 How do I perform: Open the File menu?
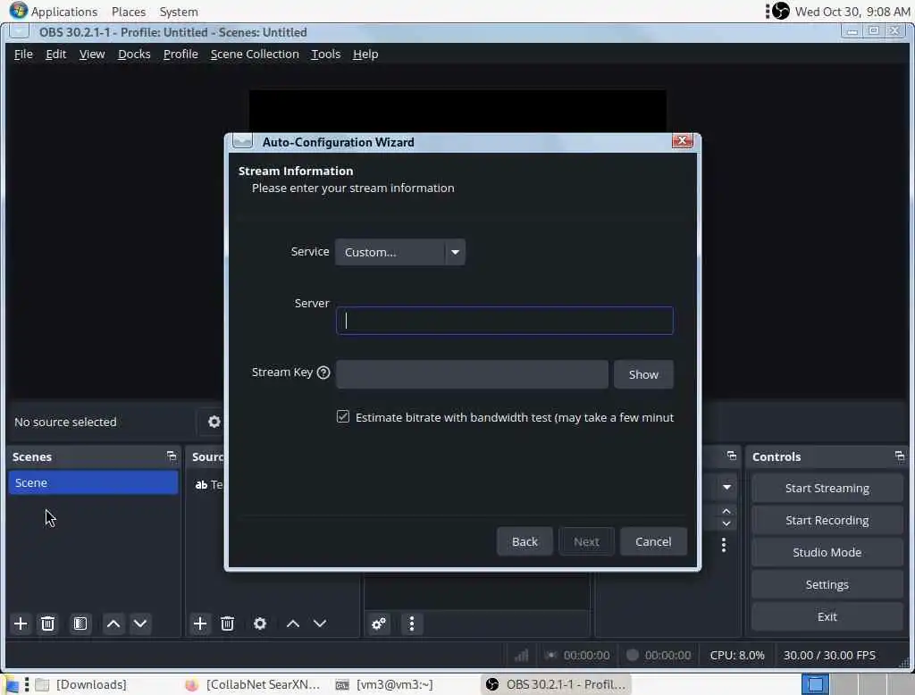pyautogui.click(x=23, y=54)
